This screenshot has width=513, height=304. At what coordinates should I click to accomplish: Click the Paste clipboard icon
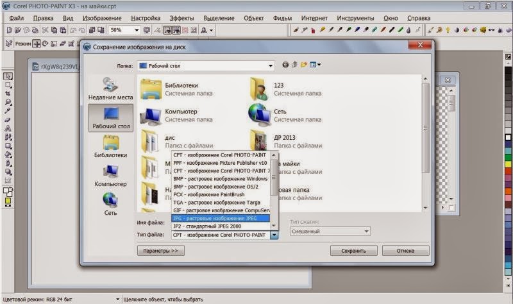63,30
